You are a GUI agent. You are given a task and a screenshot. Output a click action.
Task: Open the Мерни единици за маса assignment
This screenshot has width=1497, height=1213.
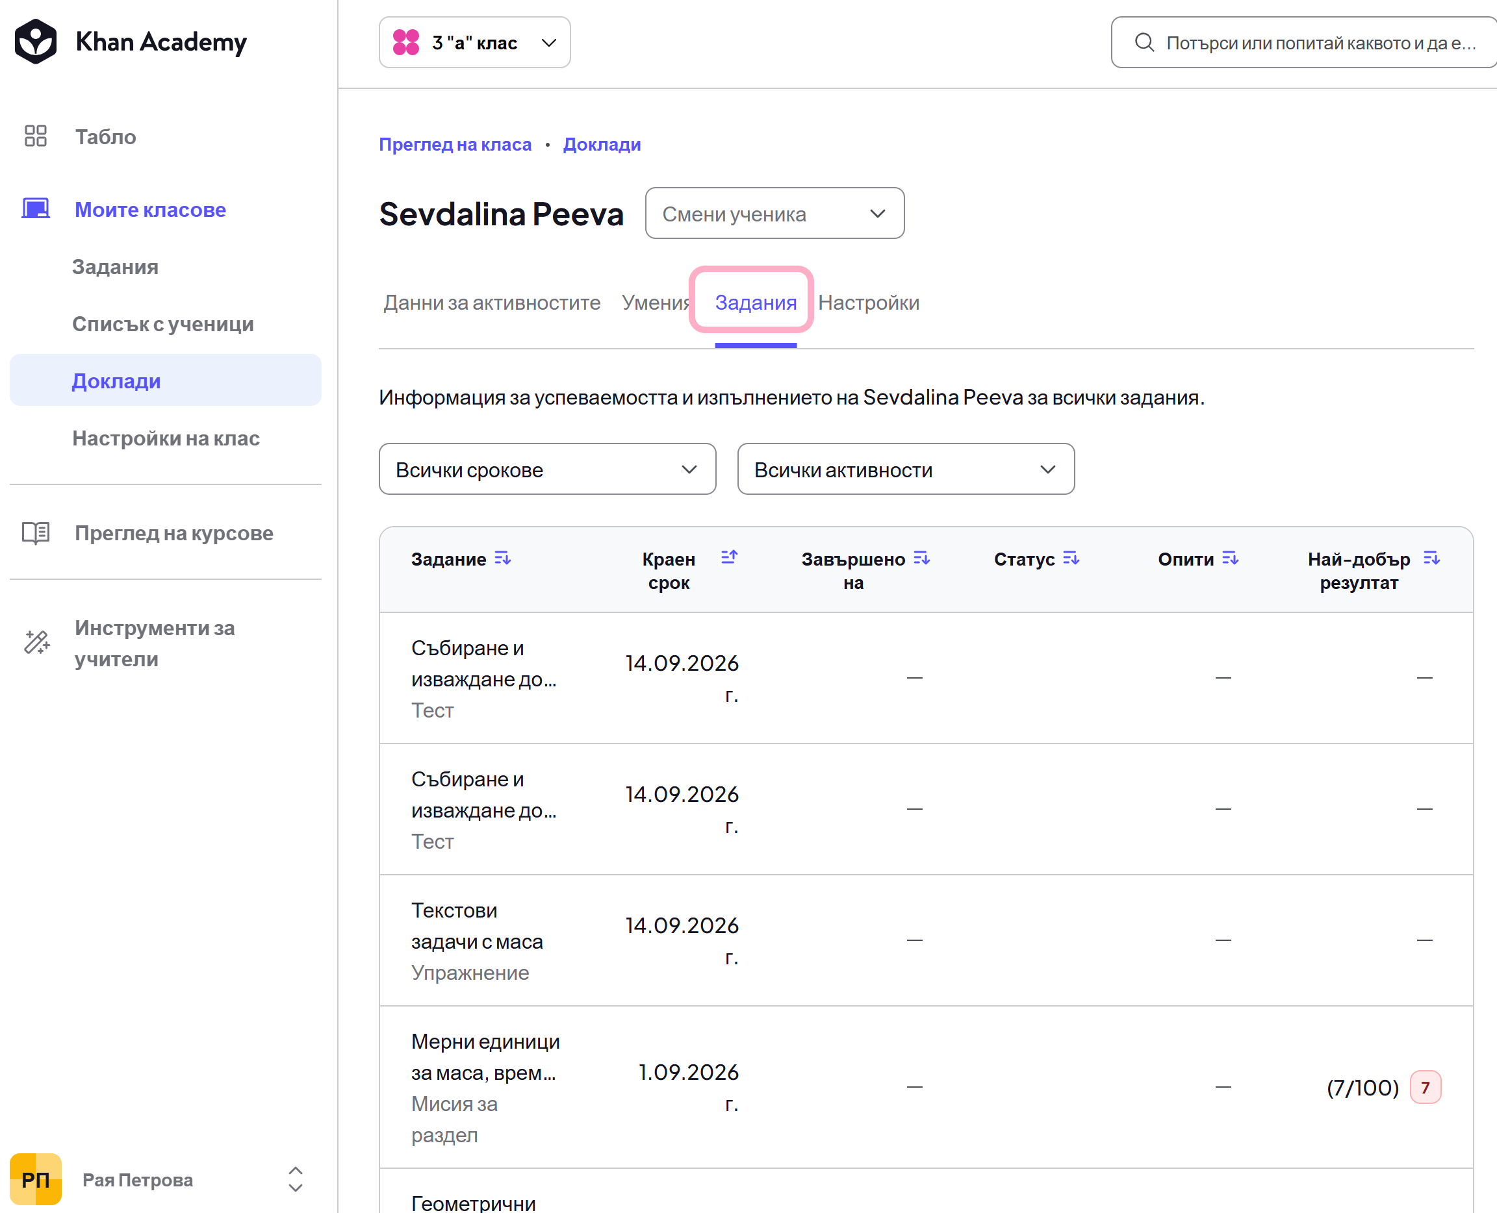(x=485, y=1057)
